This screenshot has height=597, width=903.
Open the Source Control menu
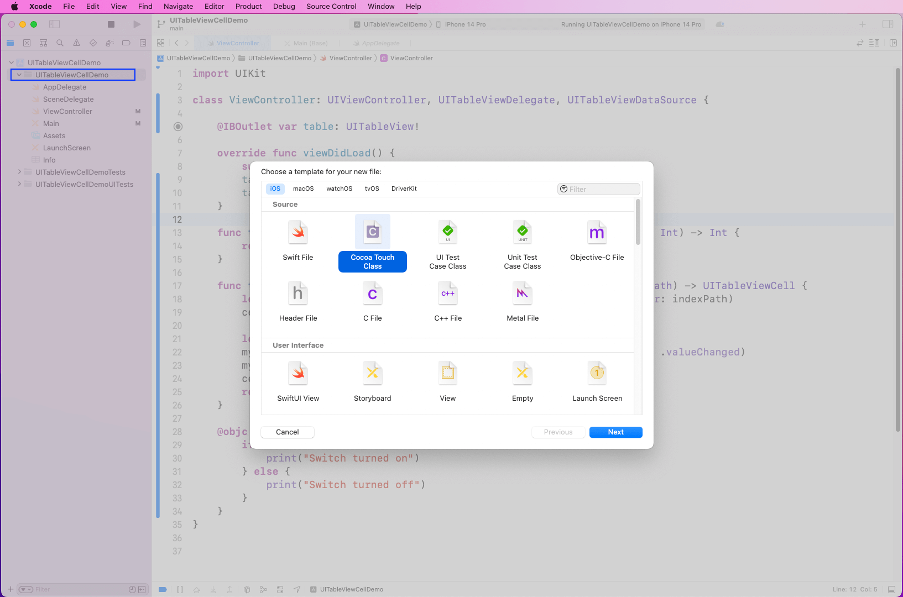331,7
